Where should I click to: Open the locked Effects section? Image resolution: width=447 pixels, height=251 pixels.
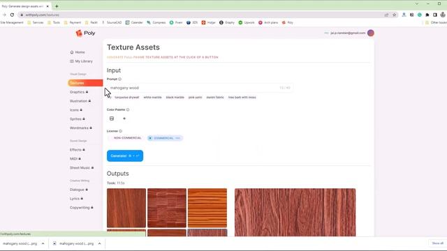tap(78, 150)
